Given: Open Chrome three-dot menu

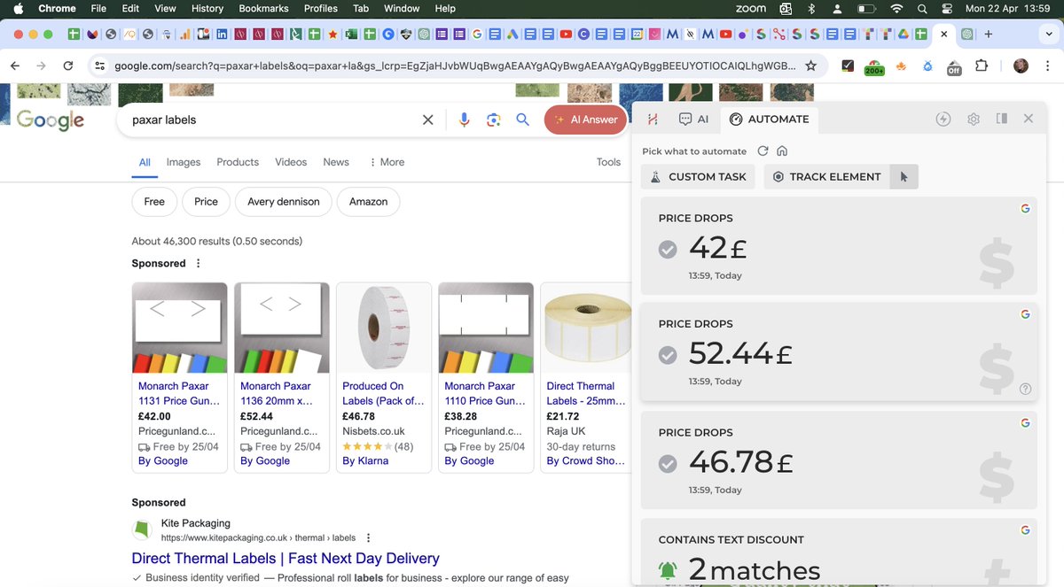Looking at the screenshot, I should pyautogui.click(x=1046, y=66).
